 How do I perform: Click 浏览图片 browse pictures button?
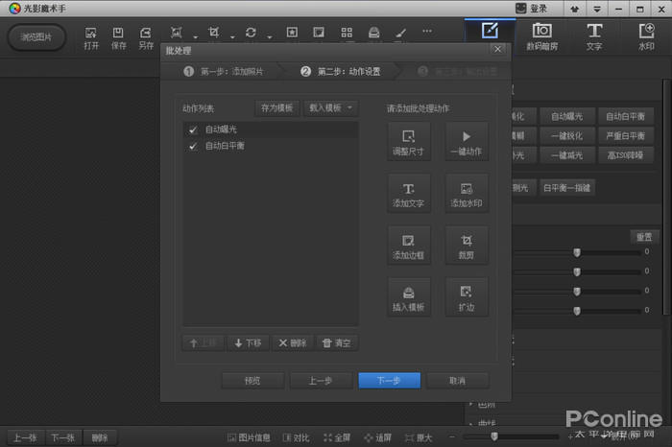pos(36,37)
